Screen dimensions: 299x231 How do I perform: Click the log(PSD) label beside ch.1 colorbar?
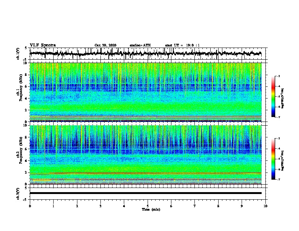click(x=282, y=98)
